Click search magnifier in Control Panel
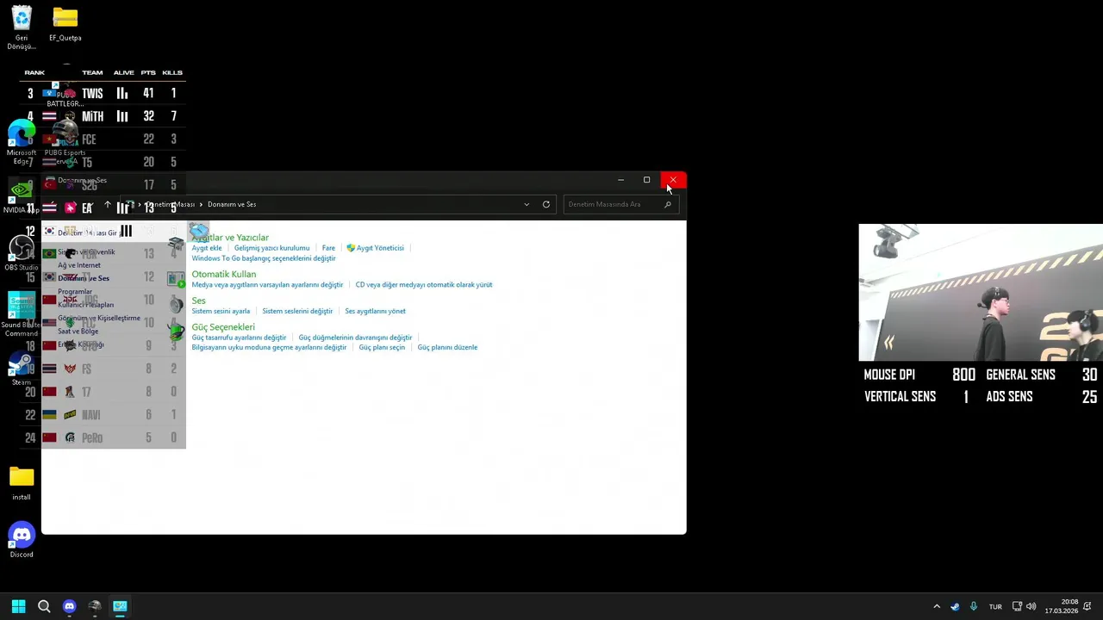 [x=667, y=204]
